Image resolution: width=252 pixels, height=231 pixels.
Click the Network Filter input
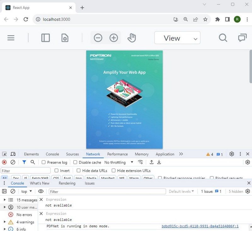(26, 171)
